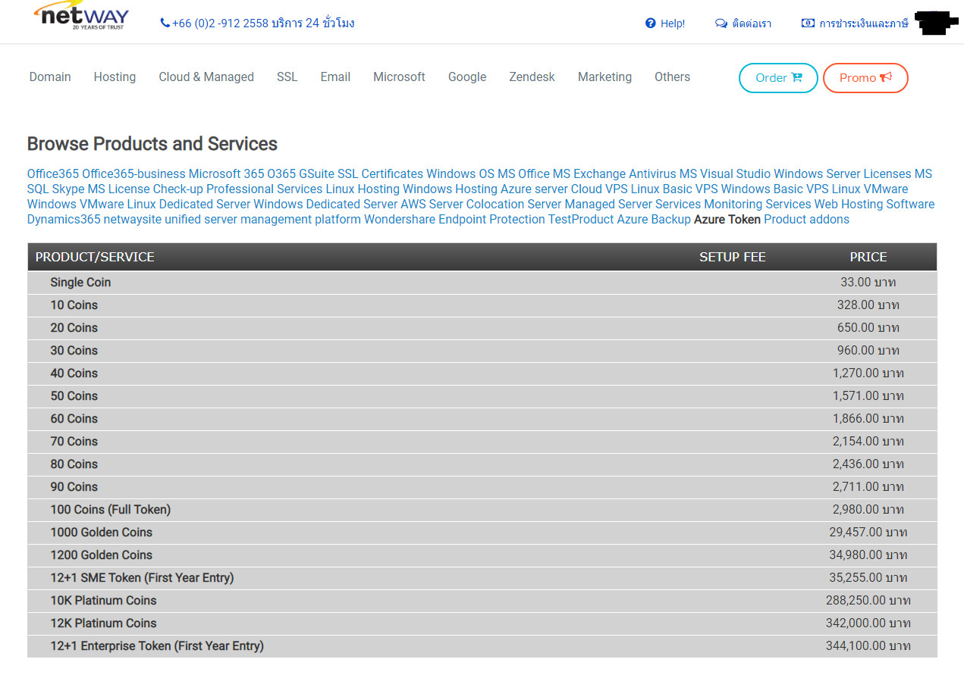Select the 1000 Golden Coins product
The width and height of the screenshot is (964, 678).
(x=102, y=533)
